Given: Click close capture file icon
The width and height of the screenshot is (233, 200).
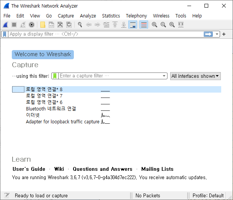Looking at the screenshot, I should click(x=60, y=25).
